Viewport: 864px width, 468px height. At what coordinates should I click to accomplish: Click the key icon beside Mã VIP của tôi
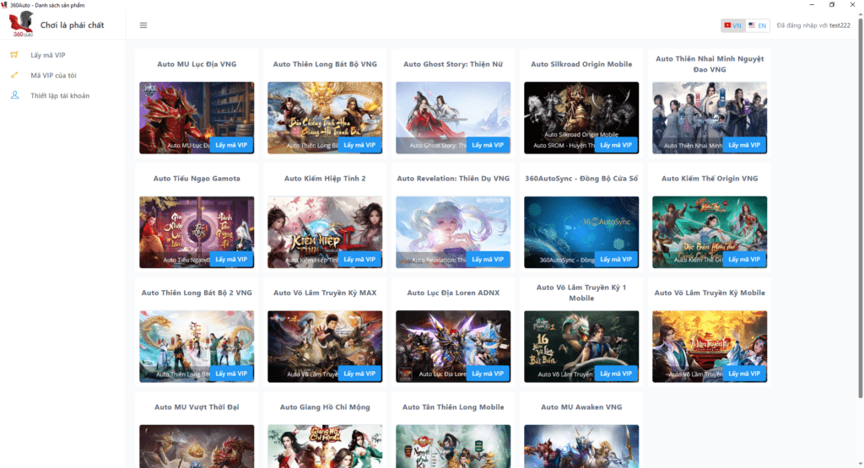[x=14, y=75]
